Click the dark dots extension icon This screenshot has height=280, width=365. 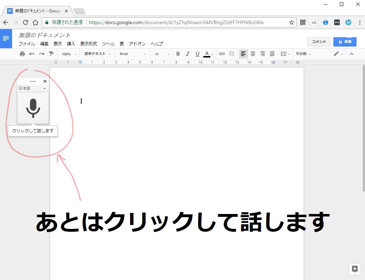(x=337, y=22)
